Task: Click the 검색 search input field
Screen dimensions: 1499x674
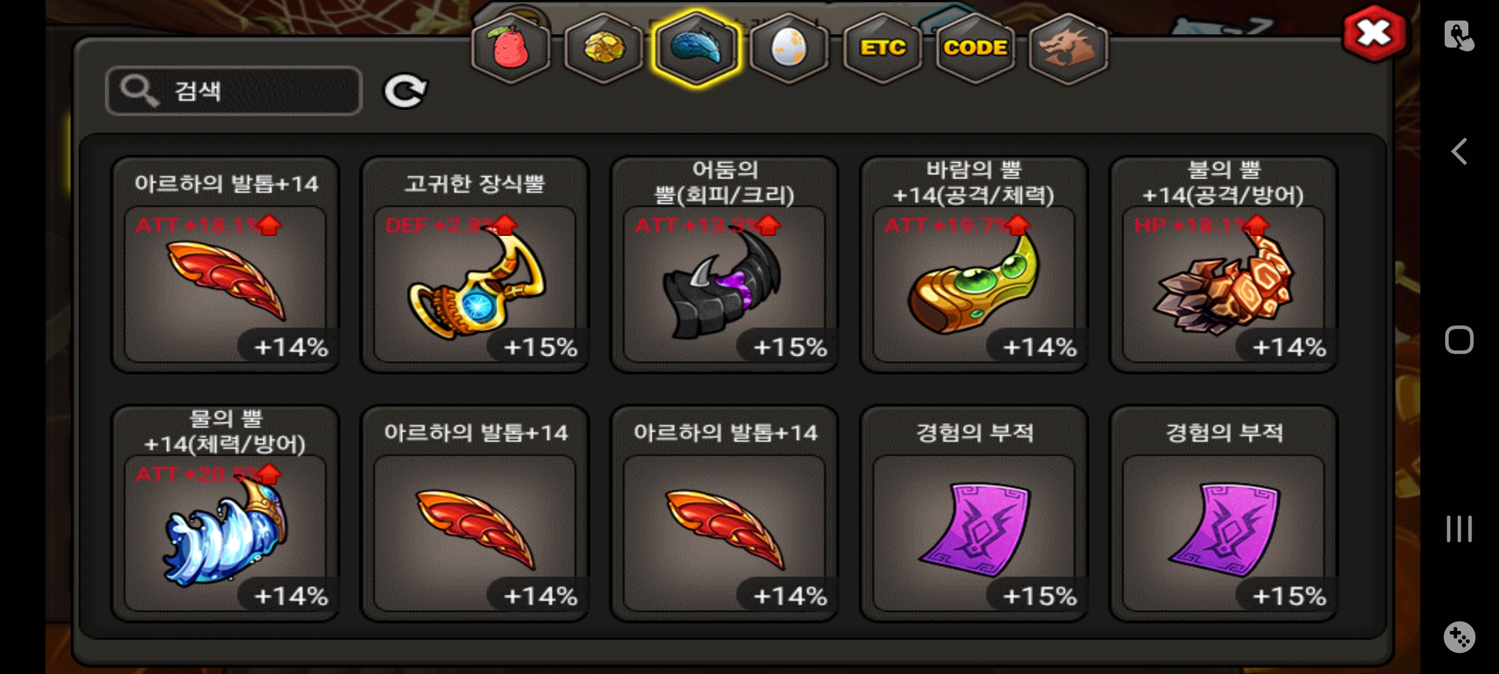Action: [x=234, y=91]
